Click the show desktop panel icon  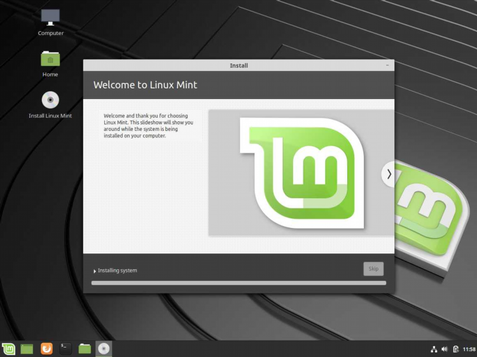click(x=27, y=349)
